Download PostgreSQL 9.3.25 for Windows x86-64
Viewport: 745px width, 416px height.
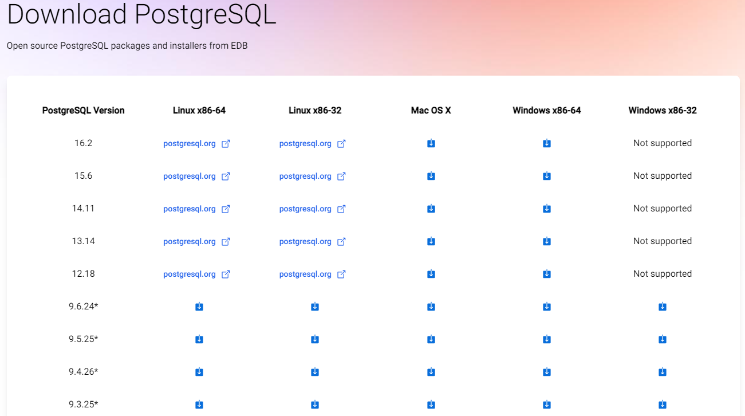547,405
